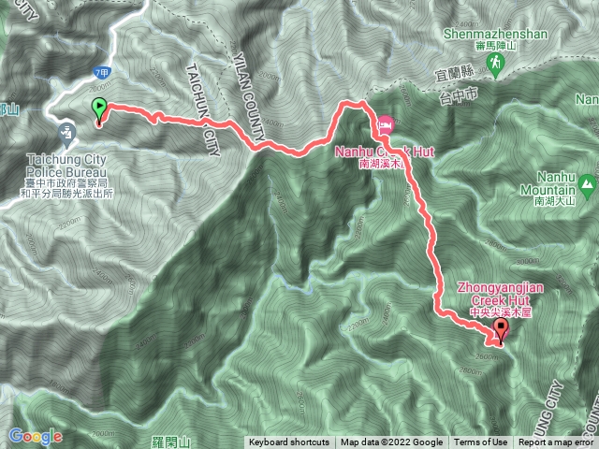Click the Nanhu Mountain peak icon
This screenshot has height=449, width=599.
pos(587,185)
